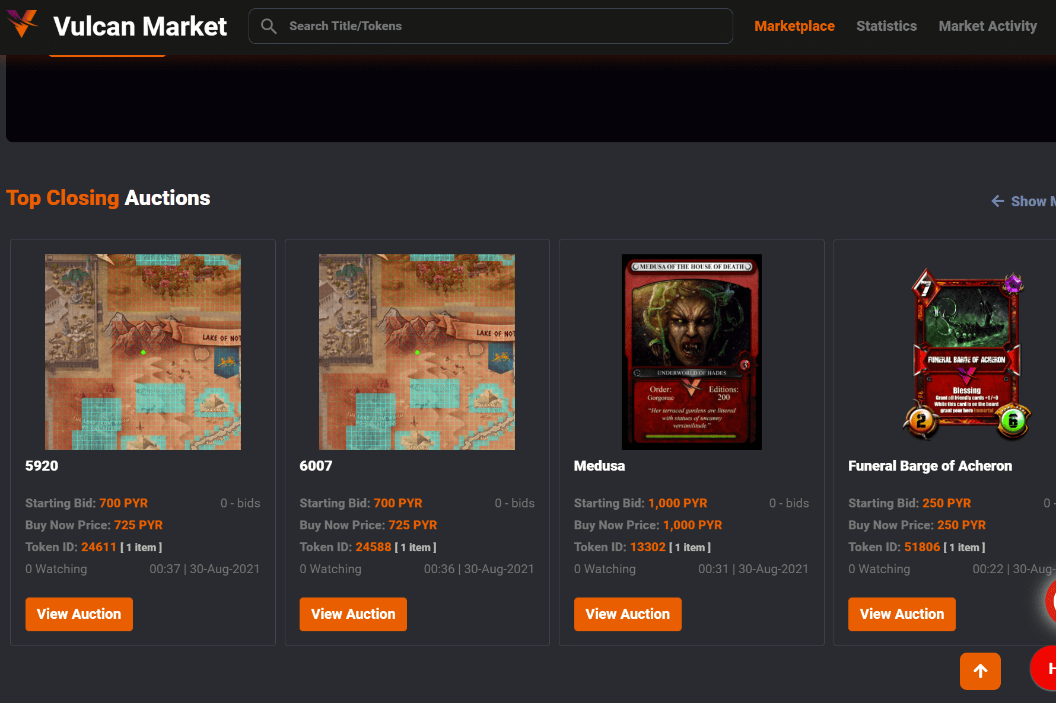The width and height of the screenshot is (1056, 703).
Task: Click the Vulcan Market logo icon
Action: (23, 25)
